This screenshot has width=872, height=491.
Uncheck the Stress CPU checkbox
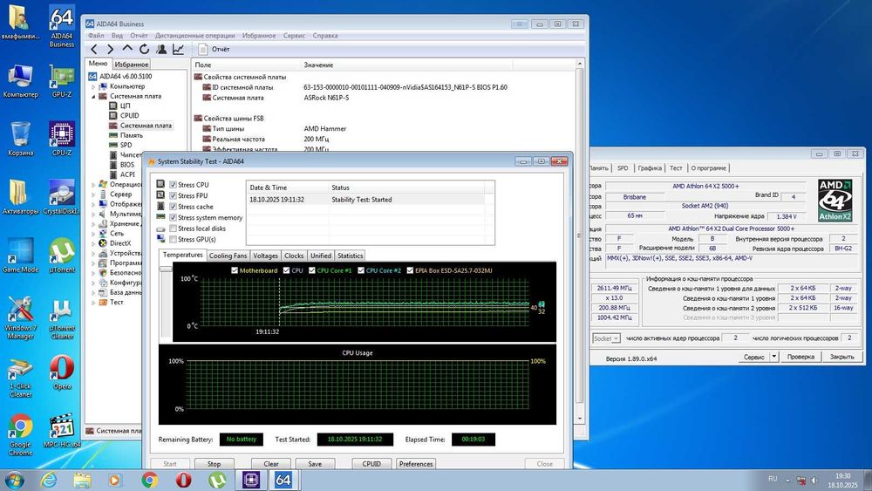pyautogui.click(x=174, y=185)
